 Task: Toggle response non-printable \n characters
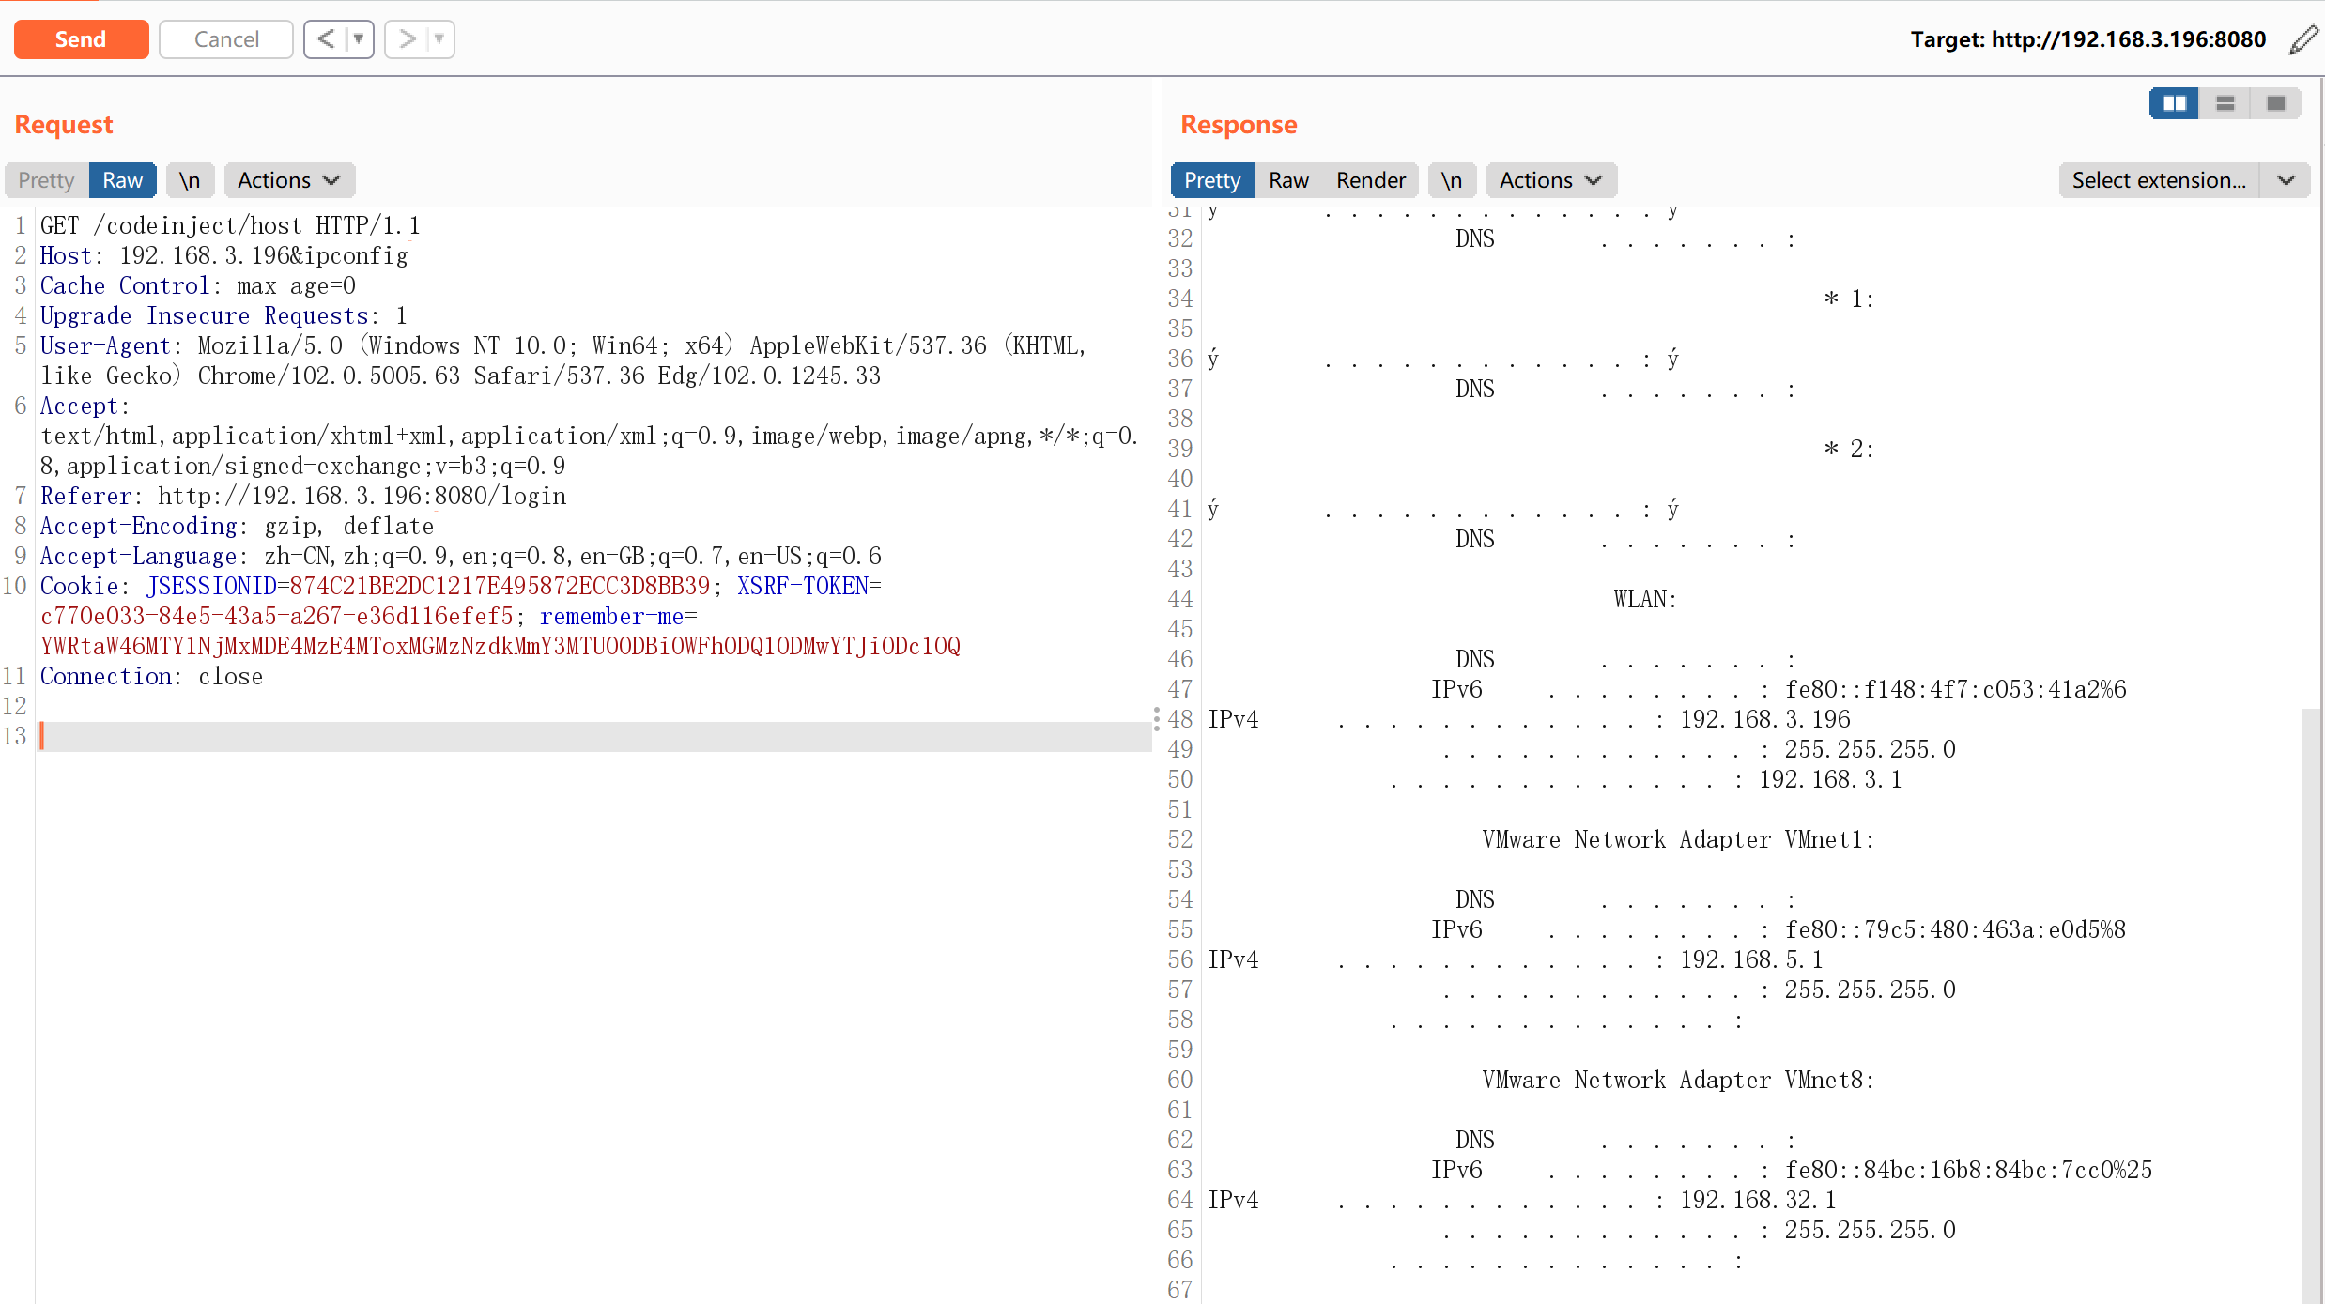click(x=1451, y=180)
